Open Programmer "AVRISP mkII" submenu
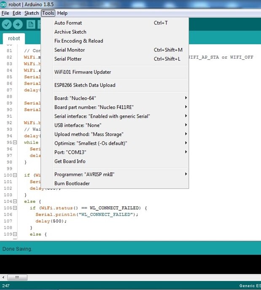Image resolution: width=261 pixels, height=290 pixels. pyautogui.click(x=120, y=175)
